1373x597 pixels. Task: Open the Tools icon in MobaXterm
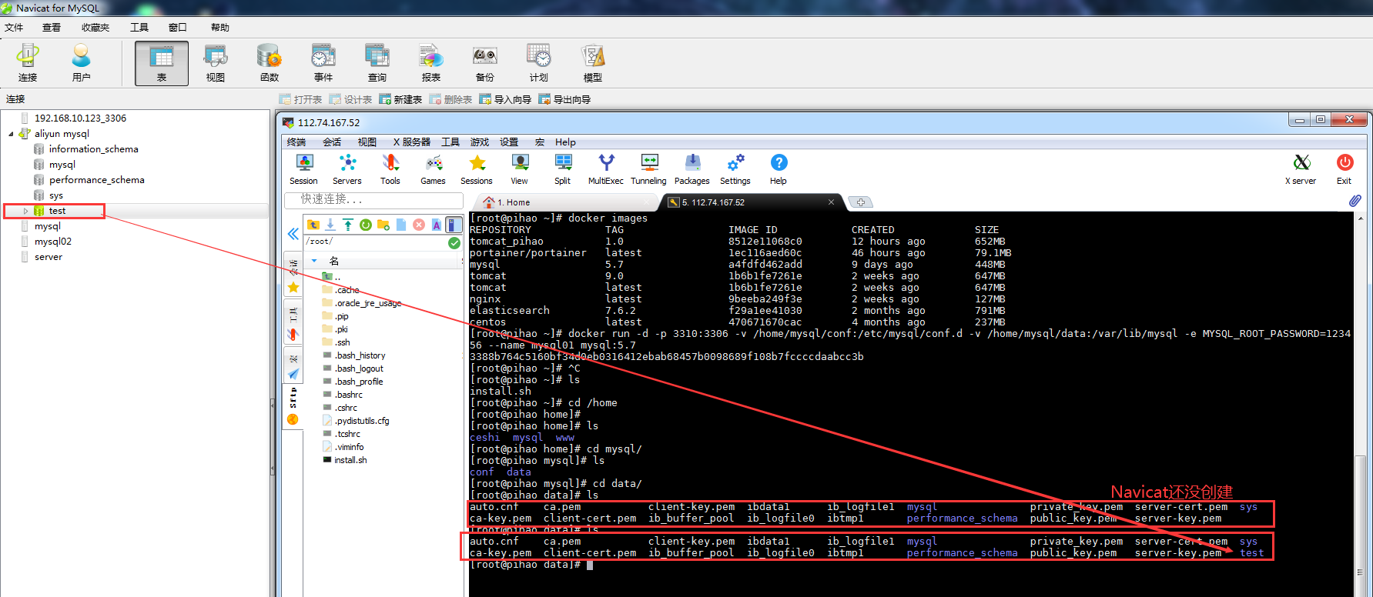pyautogui.click(x=390, y=169)
